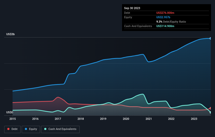Click the US$3b y-axis label

tap(10, 34)
